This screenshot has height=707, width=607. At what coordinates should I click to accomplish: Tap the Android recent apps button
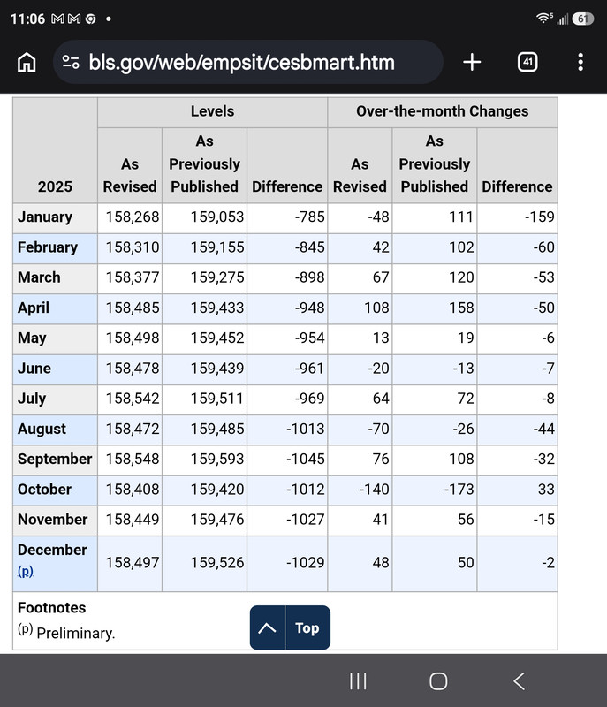point(358,680)
